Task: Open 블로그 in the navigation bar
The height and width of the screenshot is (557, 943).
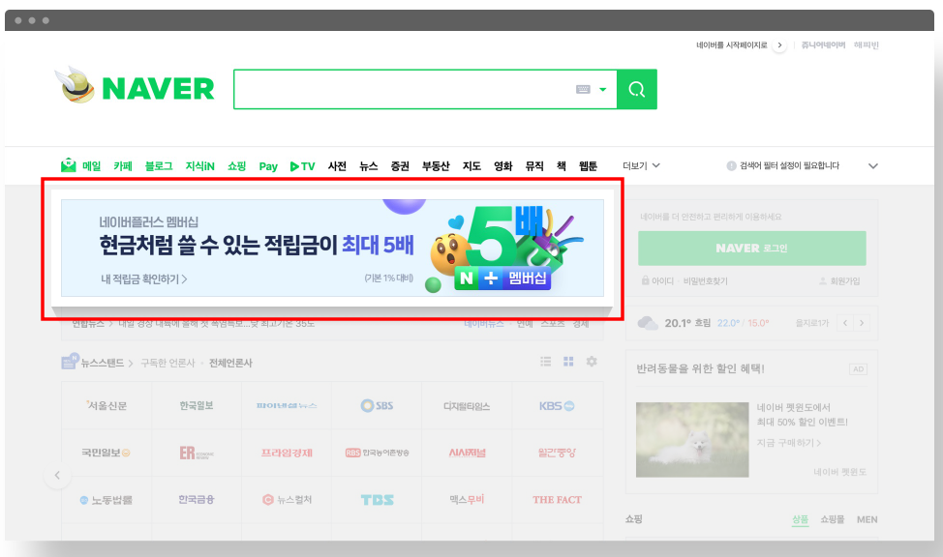Action: click(x=158, y=165)
